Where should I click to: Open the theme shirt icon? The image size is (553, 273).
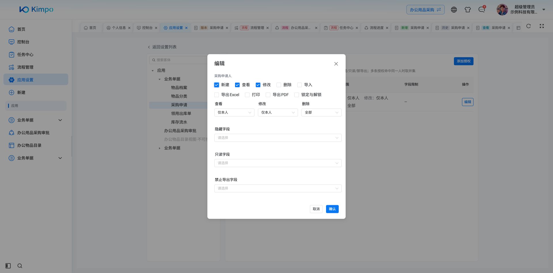coord(467,10)
